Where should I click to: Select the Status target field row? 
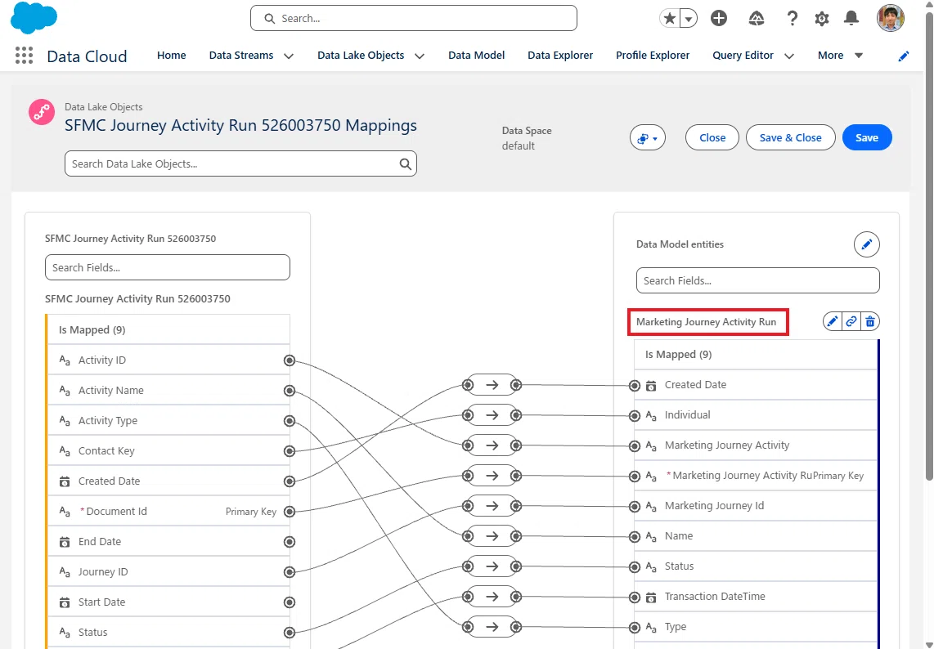click(756, 566)
